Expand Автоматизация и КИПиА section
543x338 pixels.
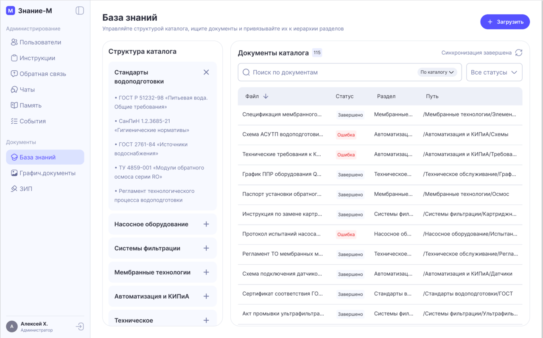[x=206, y=296]
